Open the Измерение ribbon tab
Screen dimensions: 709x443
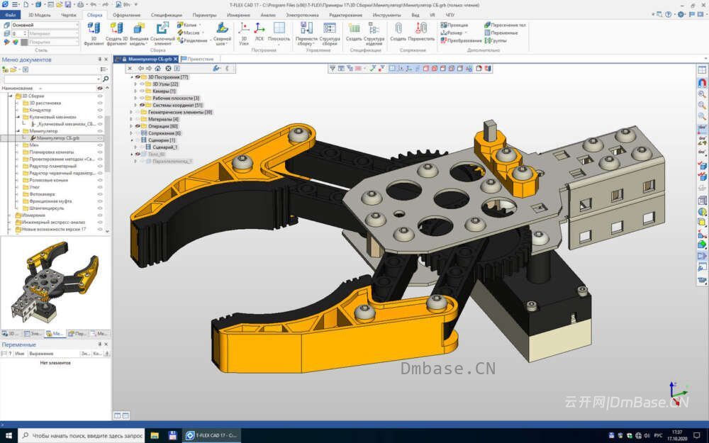pyautogui.click(x=238, y=15)
